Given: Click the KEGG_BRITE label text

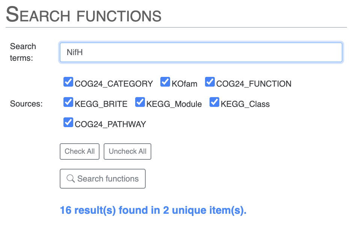Looking at the screenshot, I should (101, 104).
